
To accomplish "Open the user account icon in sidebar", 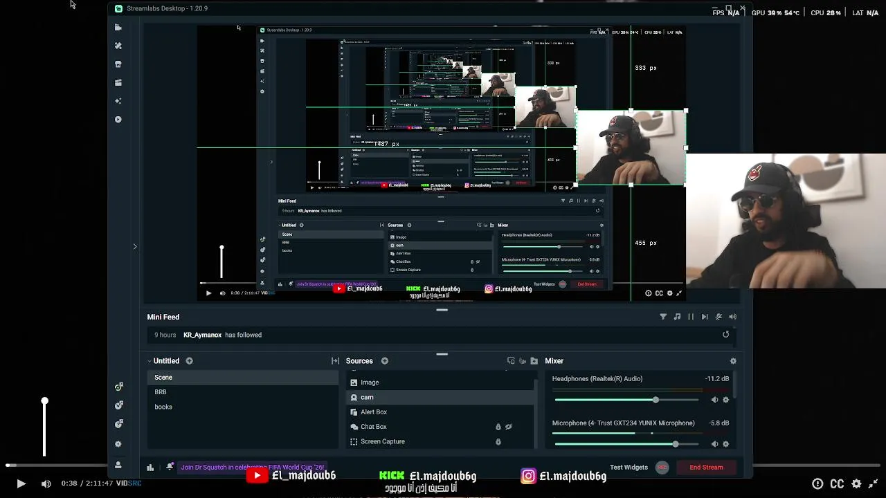I will (x=118, y=465).
